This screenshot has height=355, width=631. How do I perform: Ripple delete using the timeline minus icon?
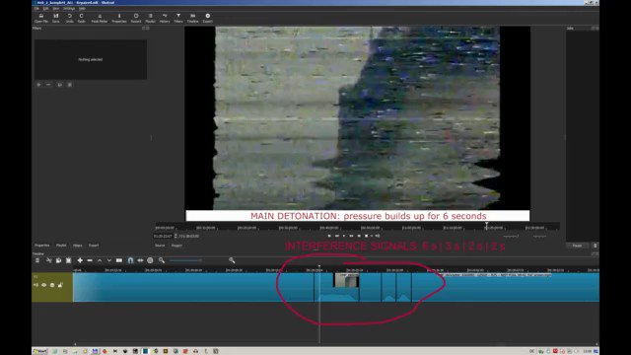(x=90, y=260)
